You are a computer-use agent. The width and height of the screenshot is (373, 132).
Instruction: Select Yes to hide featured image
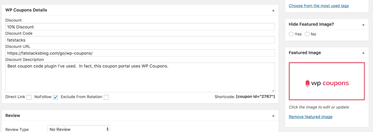coord(291,34)
